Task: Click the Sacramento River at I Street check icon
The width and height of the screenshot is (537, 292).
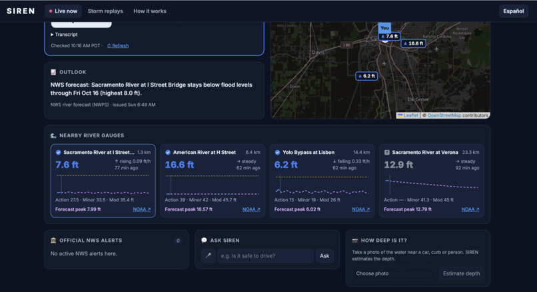Action: click(58, 153)
